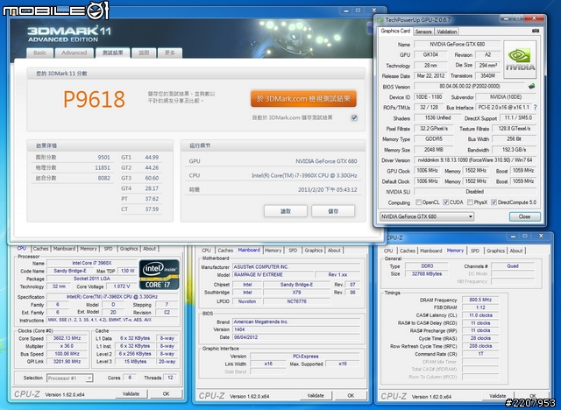Image resolution: width=561 pixels, height=410 pixels.
Task: Click the 讀取 load button
Action: coord(286,211)
